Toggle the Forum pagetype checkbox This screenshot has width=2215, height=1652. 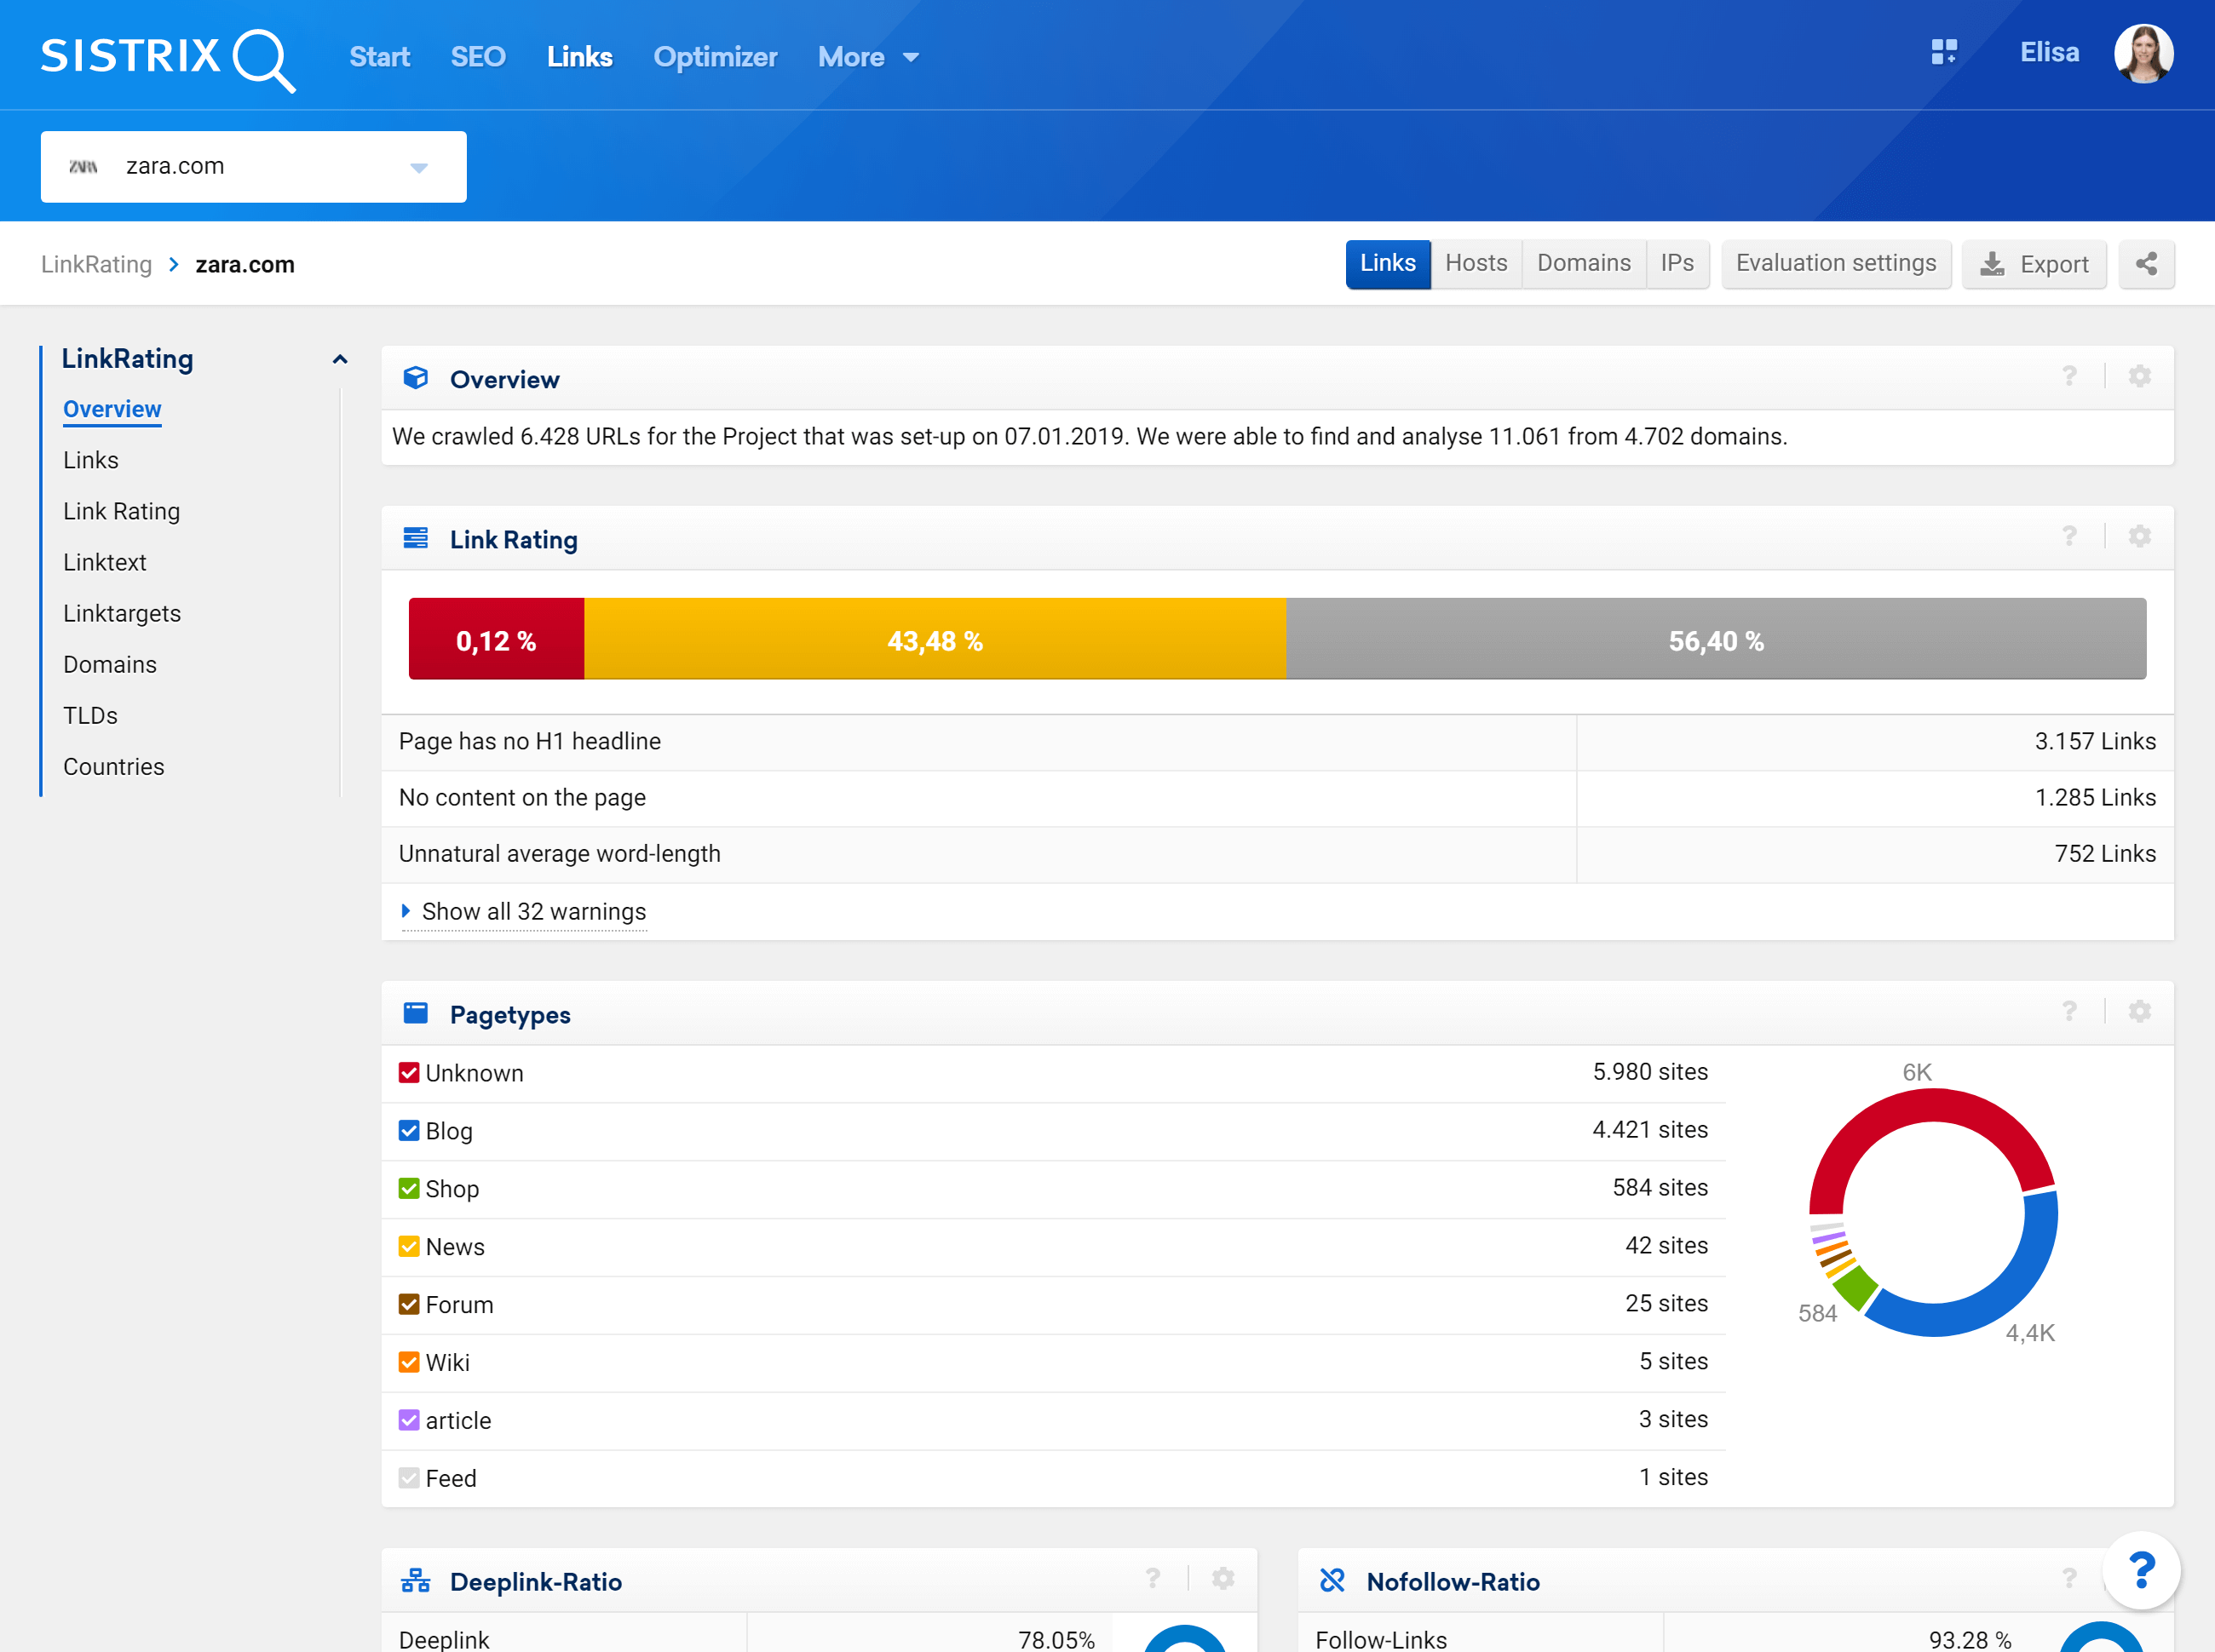(x=408, y=1305)
